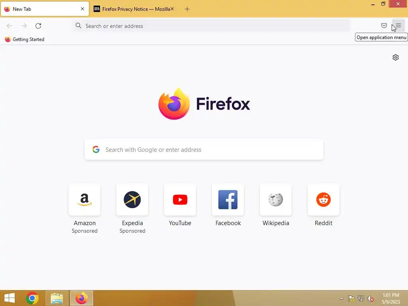
Task: Open a new tab with plus button
Action: tap(187, 9)
